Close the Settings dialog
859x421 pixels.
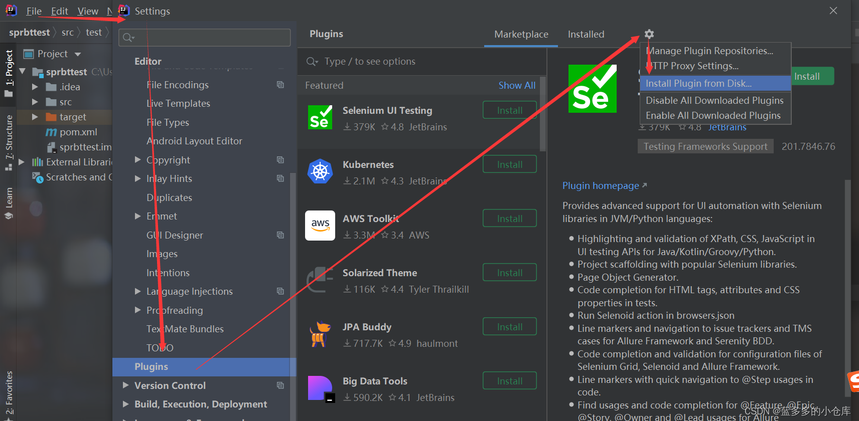click(x=833, y=11)
